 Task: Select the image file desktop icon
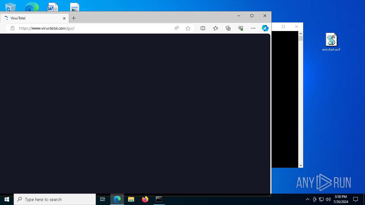point(74,7)
